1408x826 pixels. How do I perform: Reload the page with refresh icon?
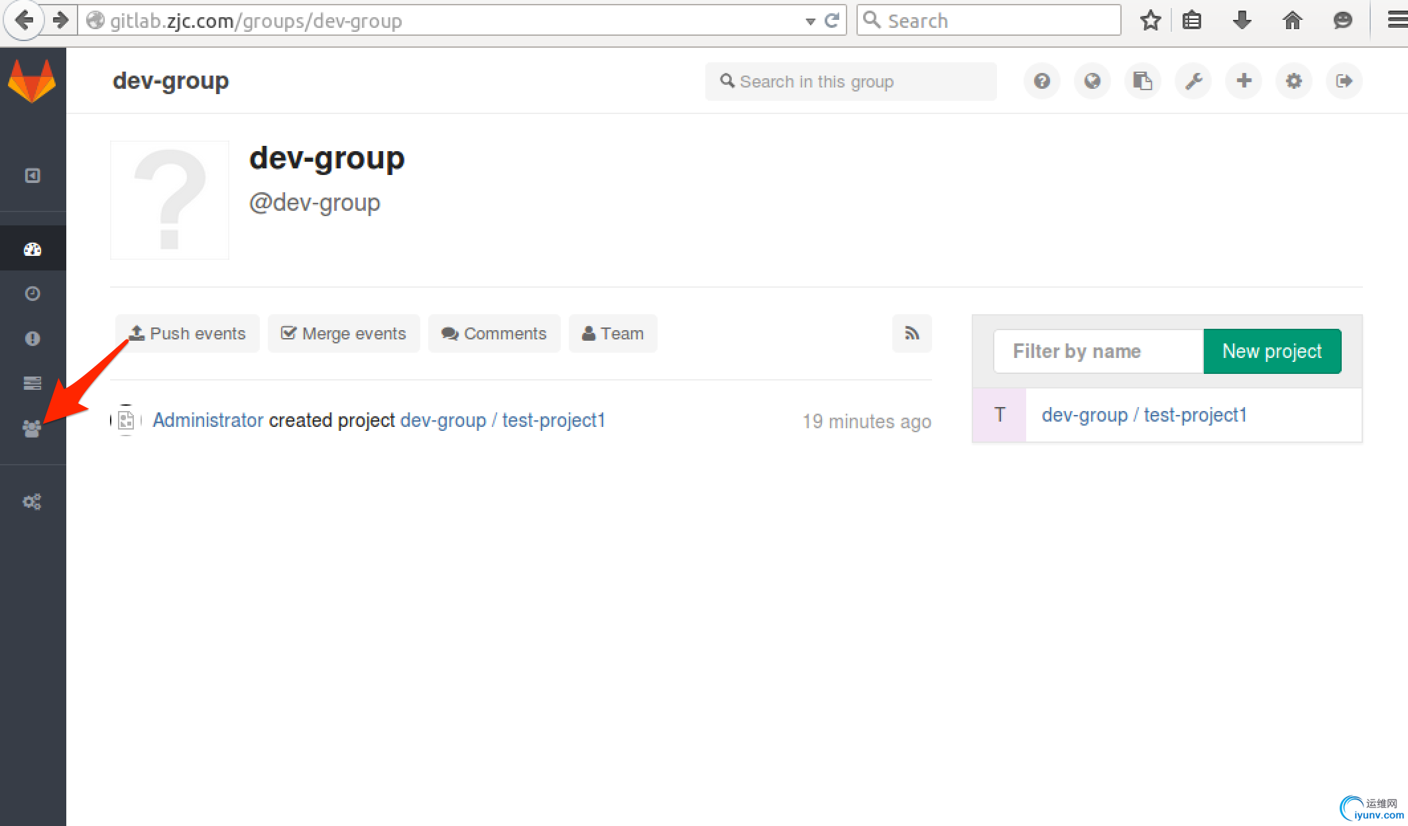point(833,21)
